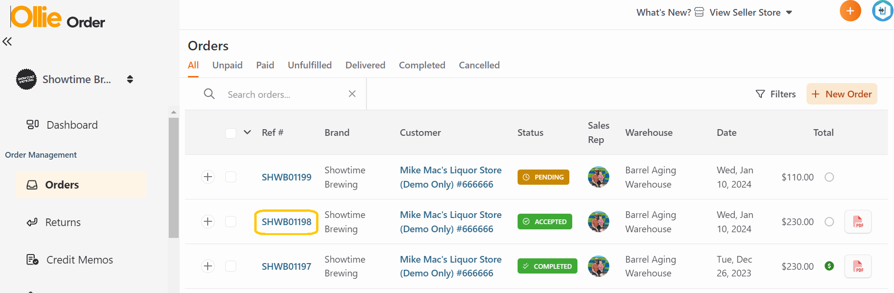Focus the Search orders input field
This screenshot has width=894, height=293.
[x=283, y=95]
